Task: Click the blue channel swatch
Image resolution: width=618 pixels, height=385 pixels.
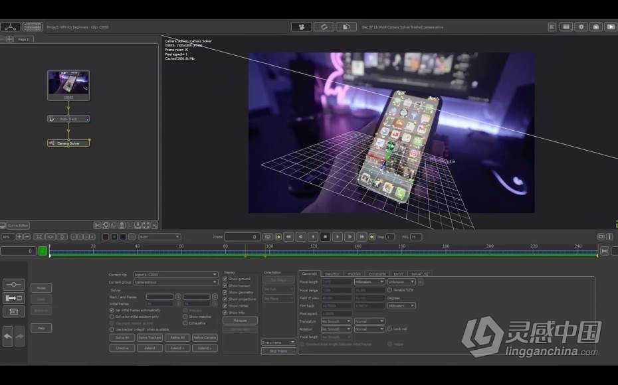Action: tap(123, 236)
